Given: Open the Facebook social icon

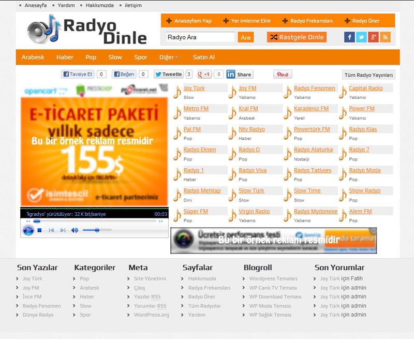Looking at the screenshot, I should click(x=349, y=37).
